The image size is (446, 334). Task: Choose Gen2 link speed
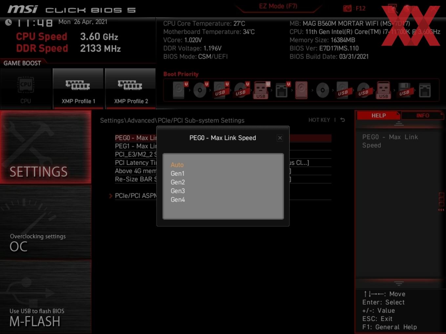pyautogui.click(x=178, y=182)
